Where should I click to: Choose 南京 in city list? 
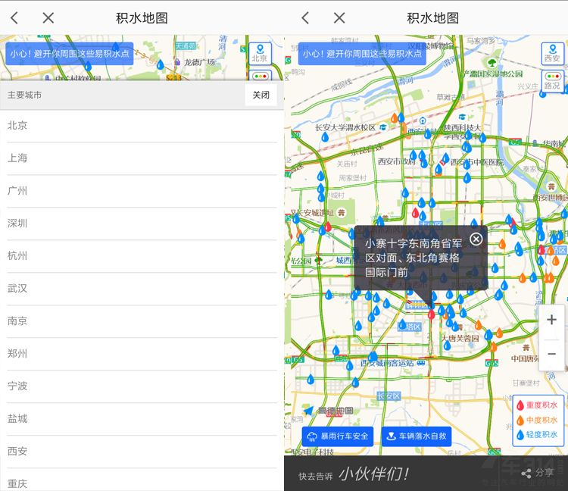click(142, 321)
